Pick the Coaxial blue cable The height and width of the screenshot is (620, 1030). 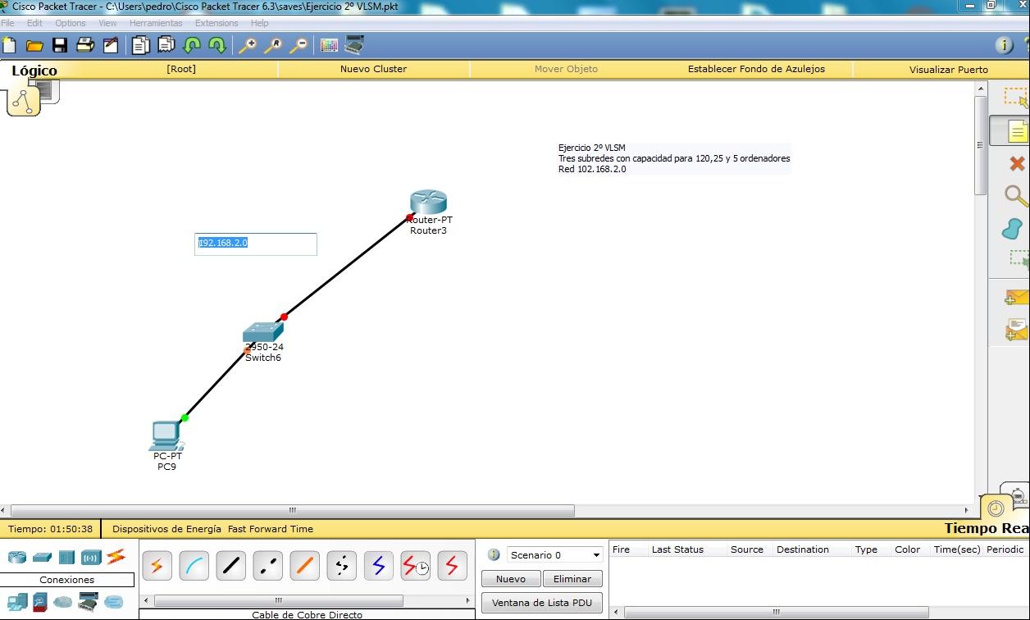tap(378, 566)
